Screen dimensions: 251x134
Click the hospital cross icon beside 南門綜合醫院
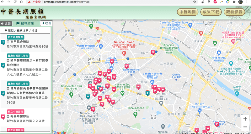(x=3, y=43)
